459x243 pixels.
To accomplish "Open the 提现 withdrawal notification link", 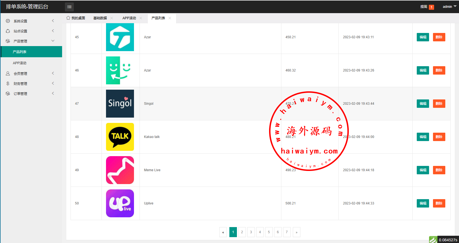I will (x=427, y=7).
